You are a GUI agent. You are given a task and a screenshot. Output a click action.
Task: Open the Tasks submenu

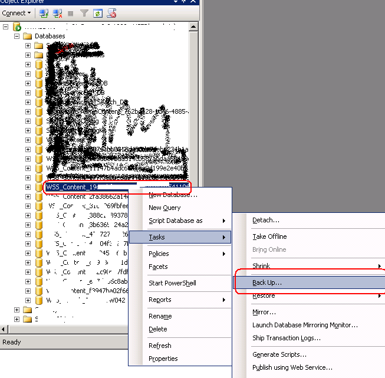tap(180, 237)
